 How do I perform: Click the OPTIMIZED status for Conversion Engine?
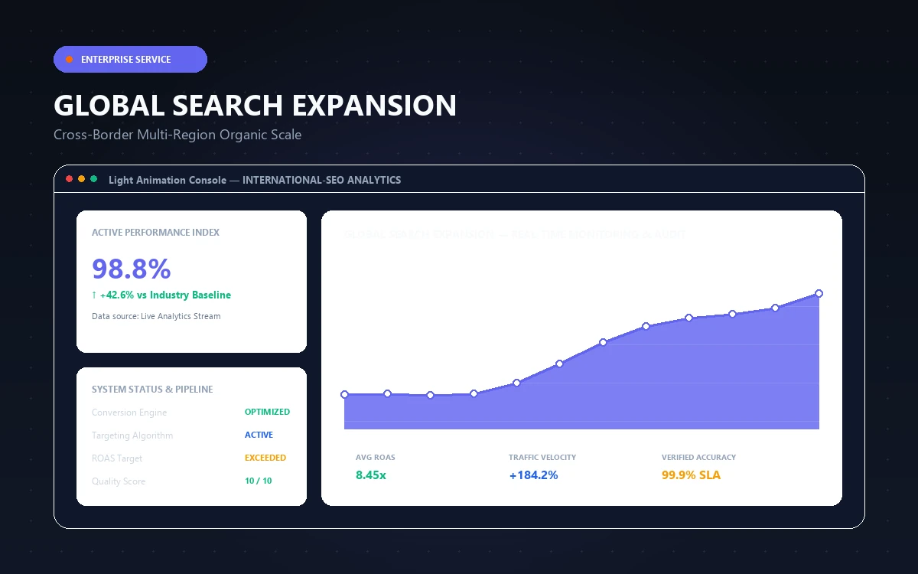pyautogui.click(x=267, y=412)
